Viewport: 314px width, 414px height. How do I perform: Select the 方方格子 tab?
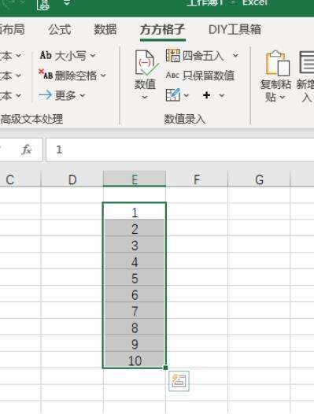pos(162,29)
